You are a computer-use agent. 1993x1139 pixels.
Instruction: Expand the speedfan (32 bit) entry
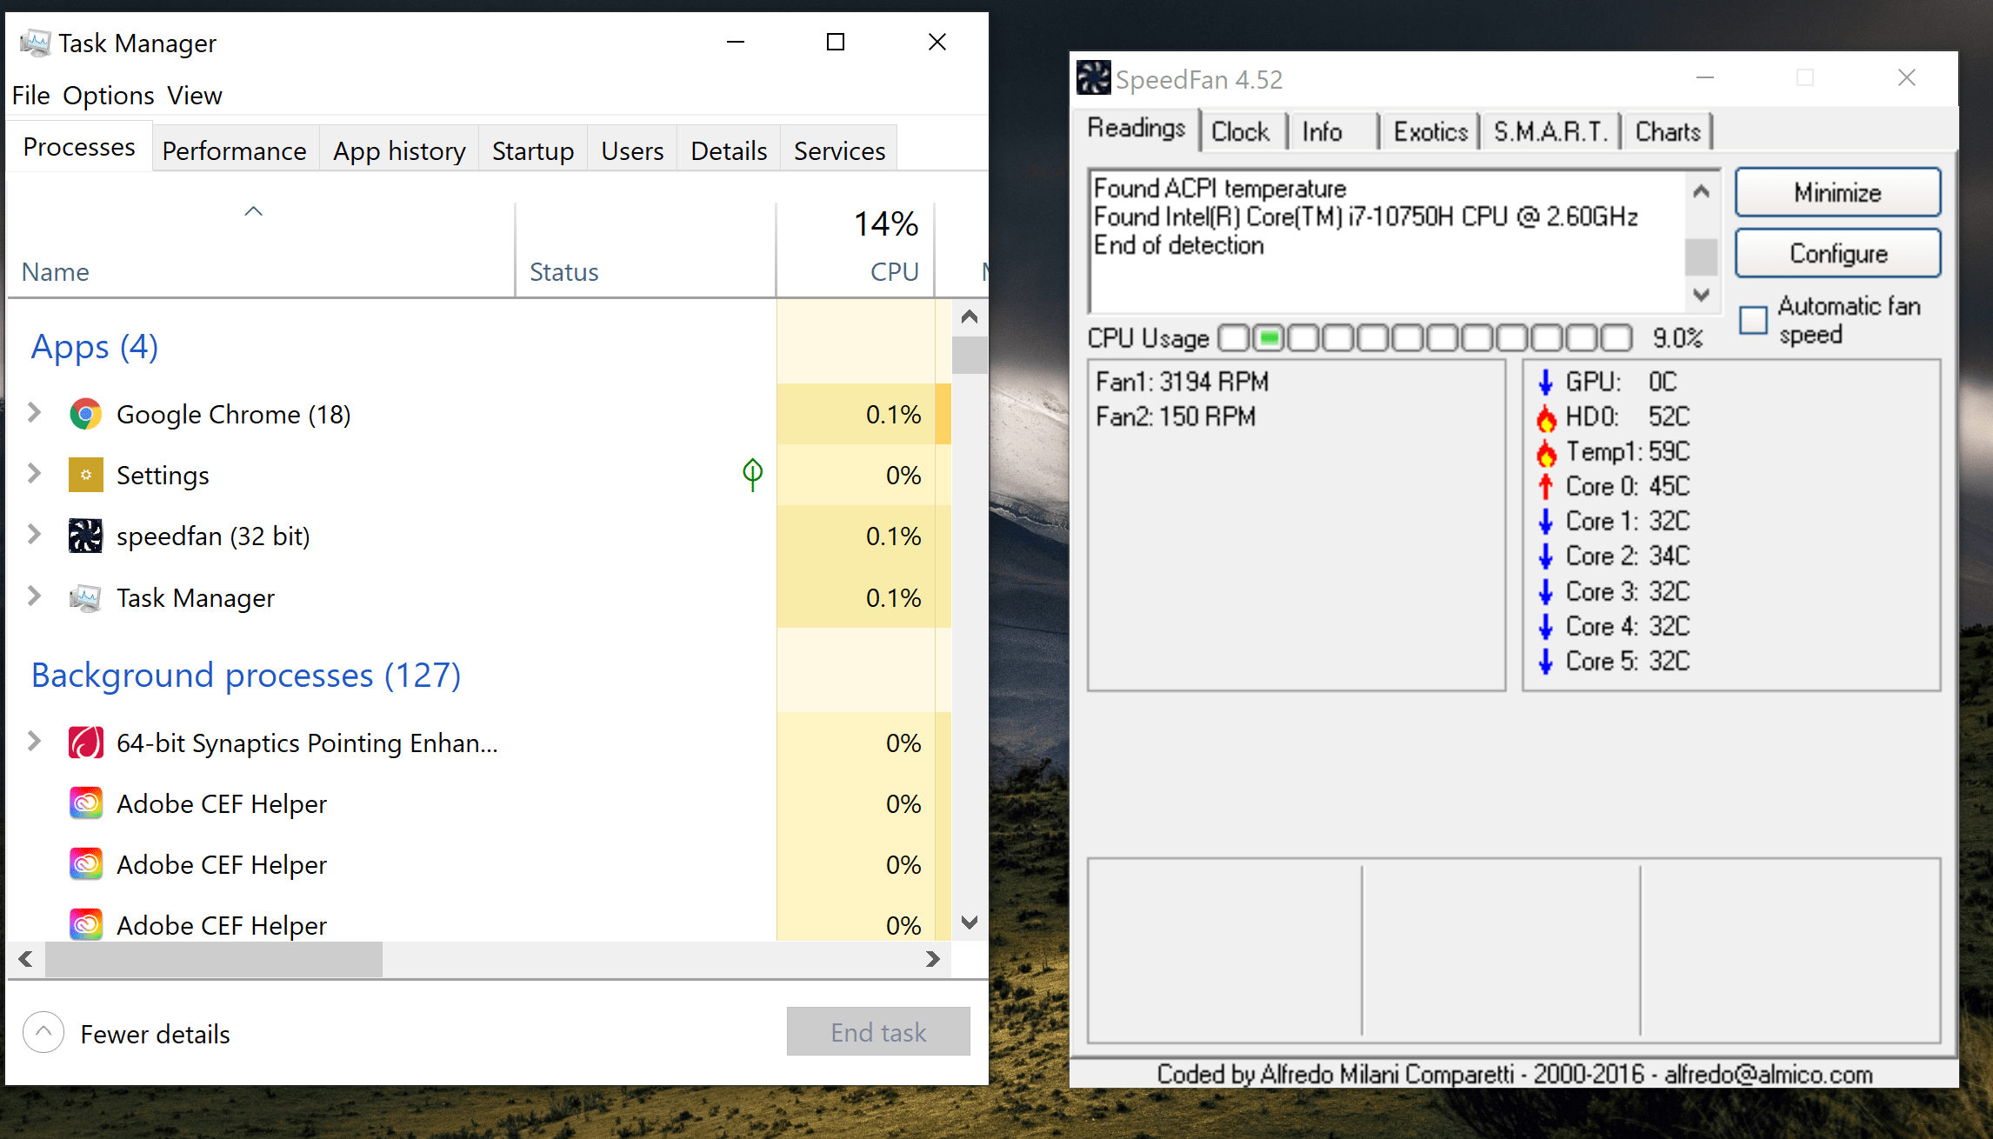[x=34, y=535]
